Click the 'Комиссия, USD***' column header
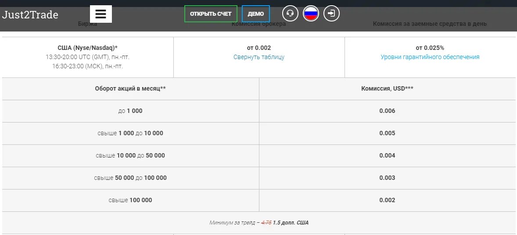Image resolution: width=517 pixels, height=235 pixels. pos(388,88)
